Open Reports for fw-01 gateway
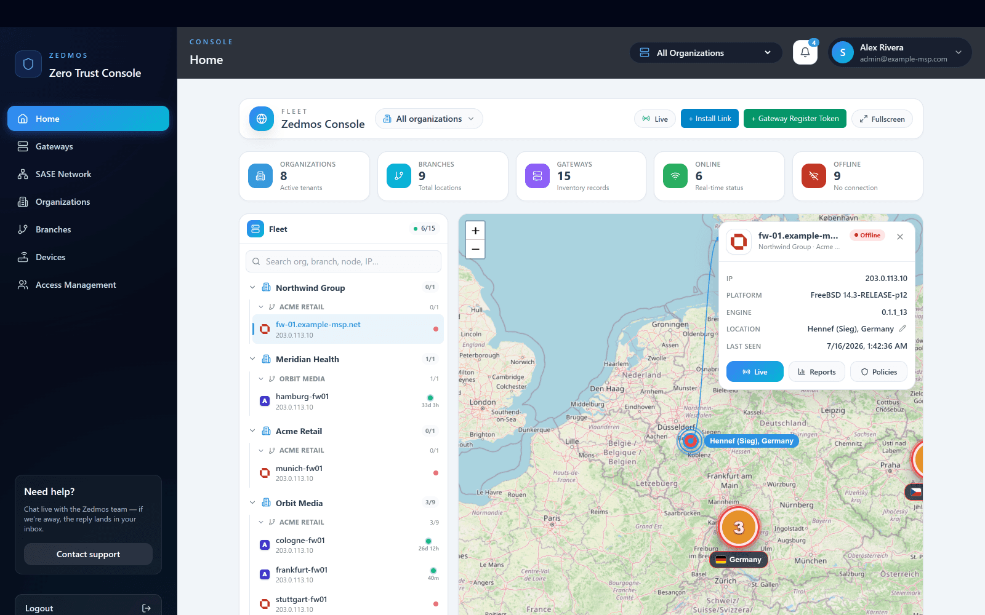The height and width of the screenshot is (615, 985). [816, 371]
